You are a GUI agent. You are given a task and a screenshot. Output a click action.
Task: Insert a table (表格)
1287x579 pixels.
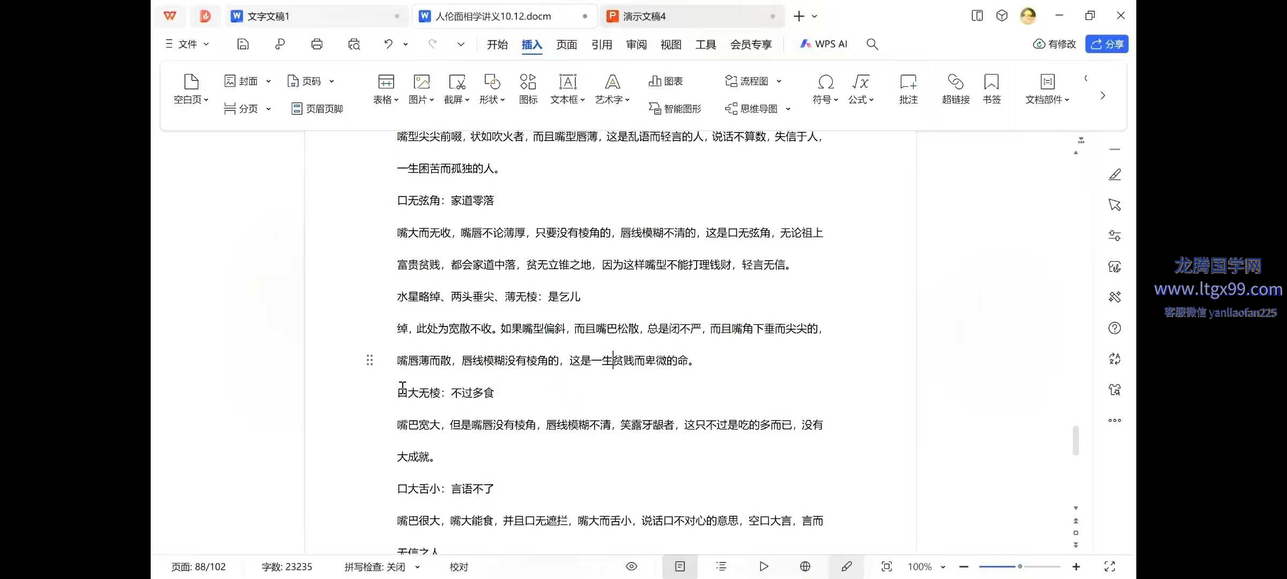coord(386,89)
